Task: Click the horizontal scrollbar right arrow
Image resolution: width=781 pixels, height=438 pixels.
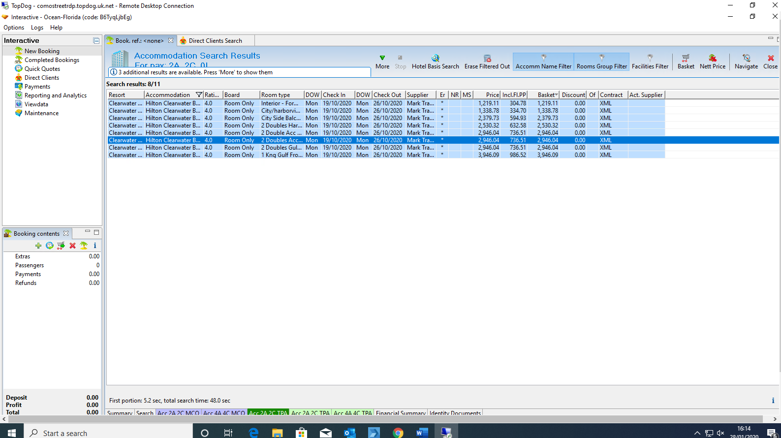Action: (775, 419)
